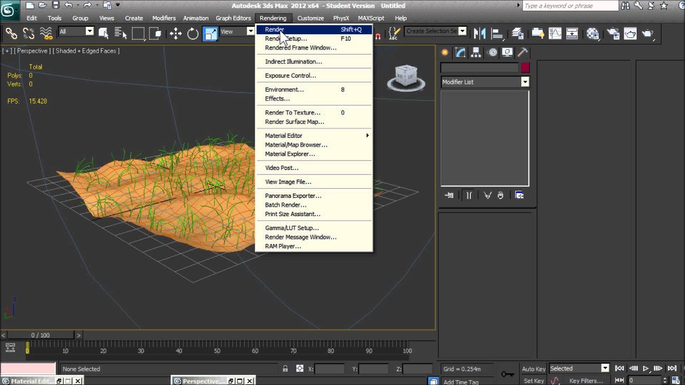The image size is (685, 385).
Task: Click the 0 / 100 time slider
Action: (41, 335)
